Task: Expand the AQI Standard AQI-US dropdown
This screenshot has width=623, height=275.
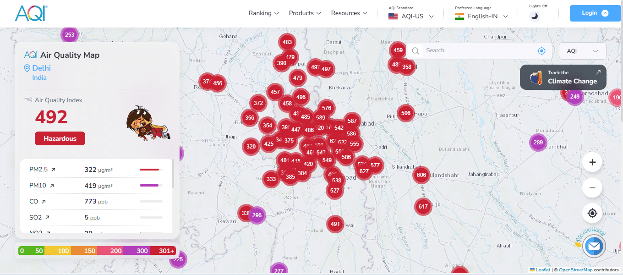Action: 411,16
